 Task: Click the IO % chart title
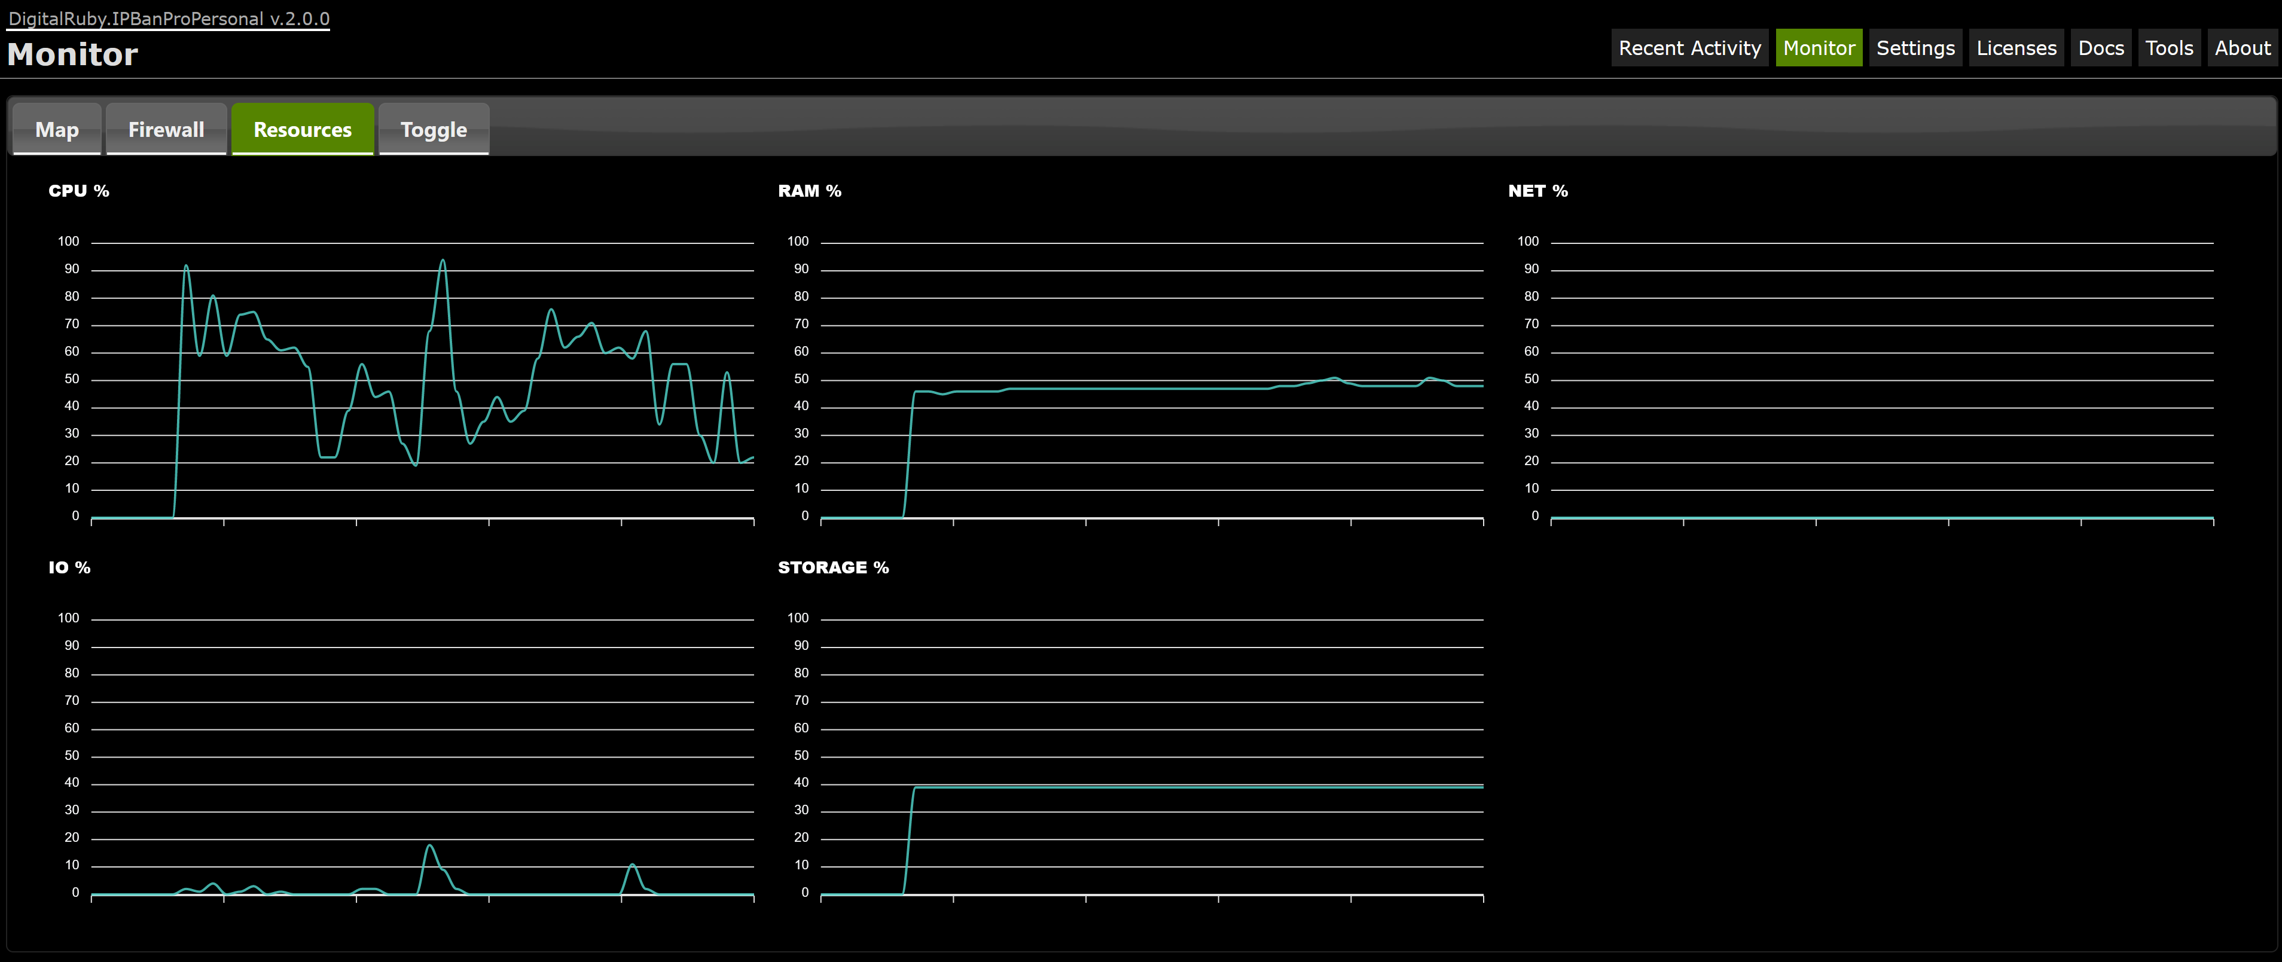(69, 567)
